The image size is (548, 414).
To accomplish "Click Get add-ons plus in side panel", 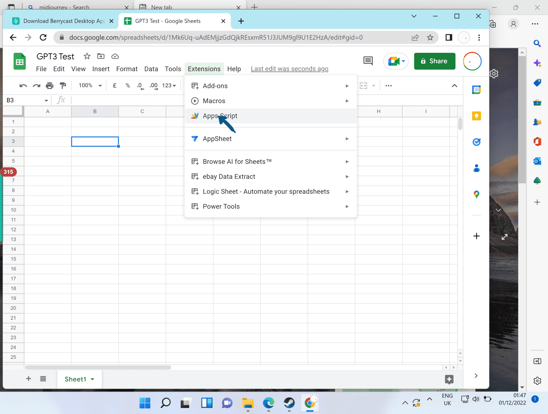I will 476,236.
